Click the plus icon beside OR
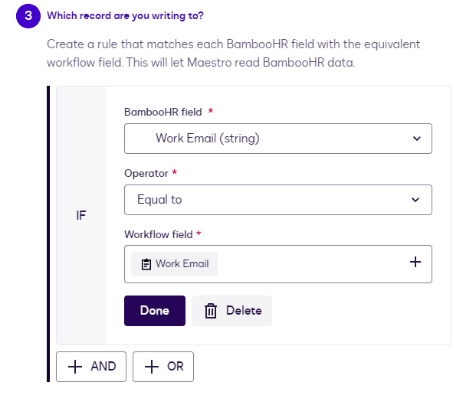This screenshot has height=418, width=476. click(152, 367)
